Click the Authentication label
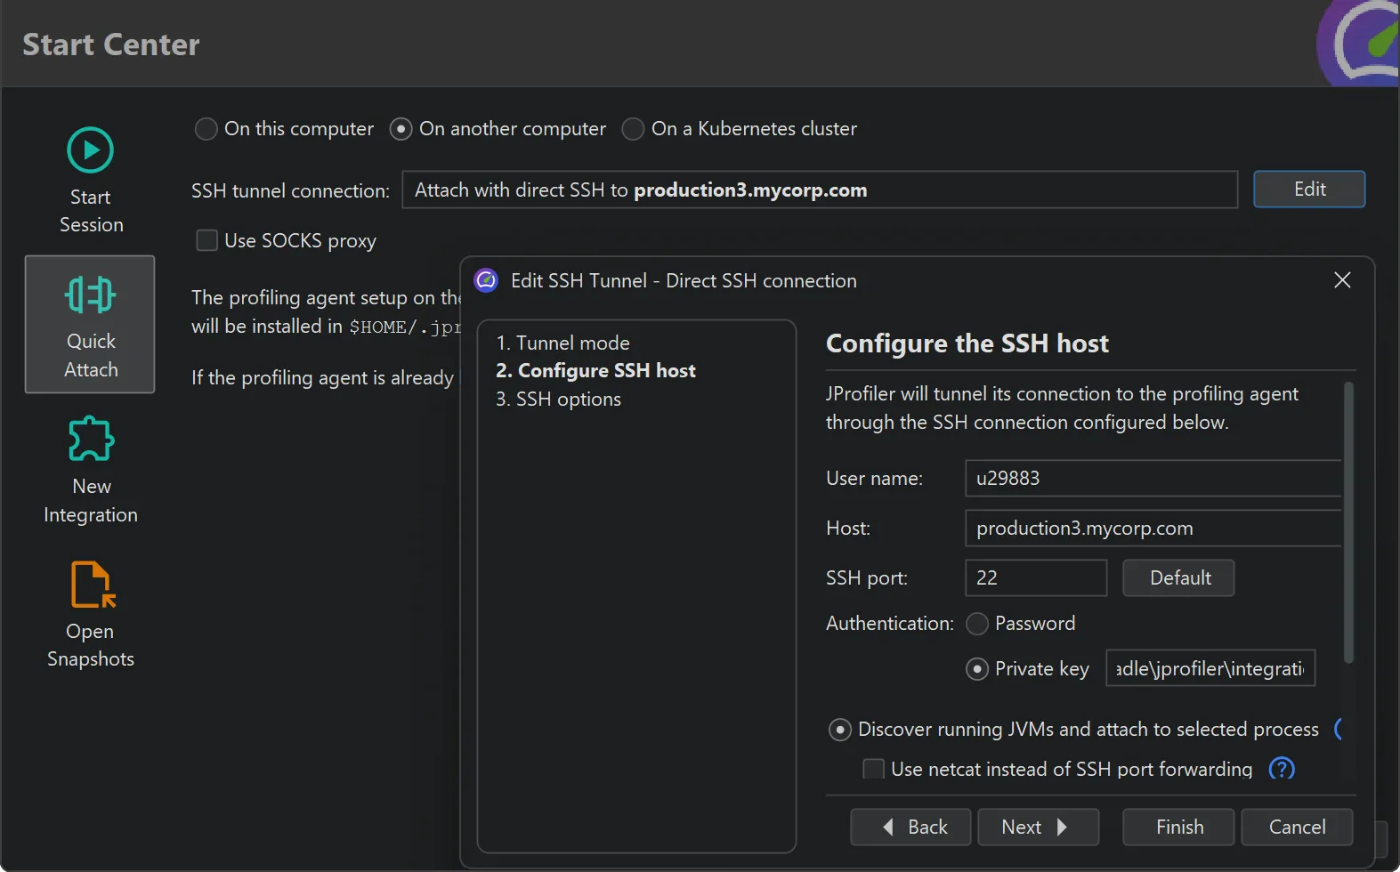Screen dimensions: 1400x872 coord(890,624)
